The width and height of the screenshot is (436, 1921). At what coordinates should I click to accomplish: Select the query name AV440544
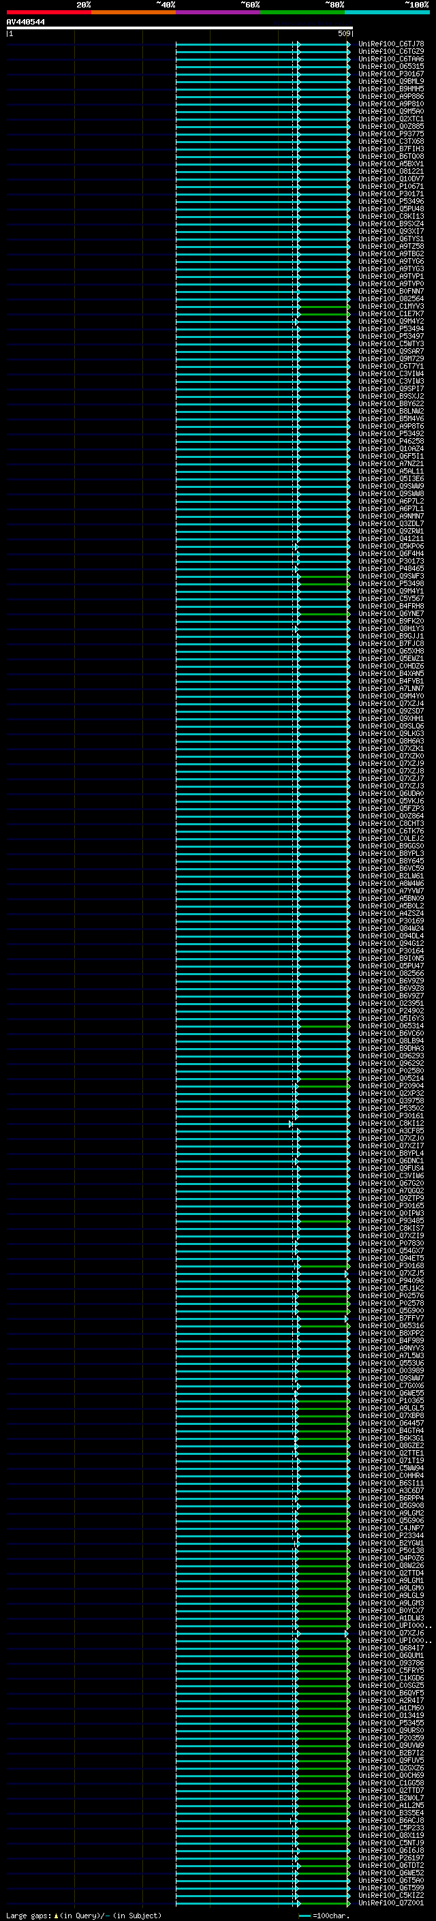pos(25,22)
